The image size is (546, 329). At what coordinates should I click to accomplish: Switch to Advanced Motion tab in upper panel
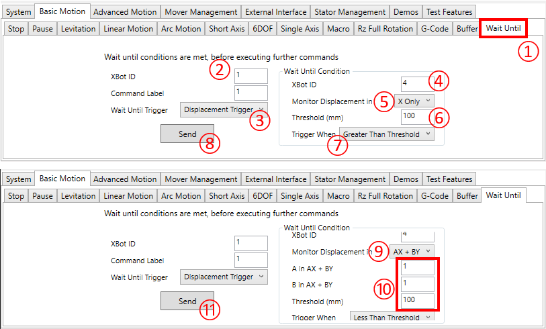click(x=125, y=11)
